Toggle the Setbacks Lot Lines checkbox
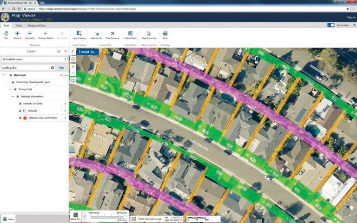This screenshot has height=223, width=357. click(x=20, y=104)
